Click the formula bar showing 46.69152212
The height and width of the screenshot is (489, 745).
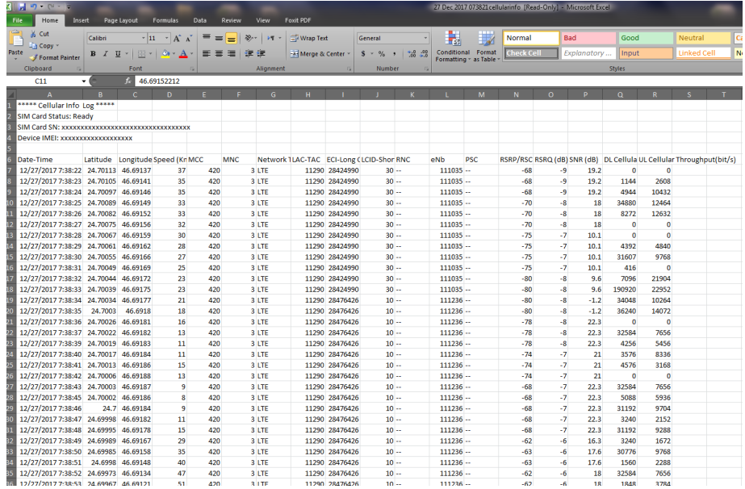pos(437,81)
